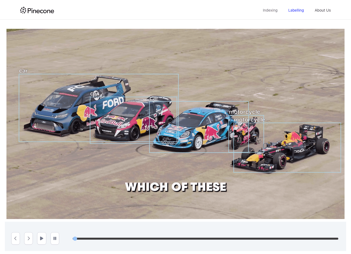Click the far right end of the timeline track
Image resolution: width=351 pixels, height=254 pixels.
(x=337, y=239)
